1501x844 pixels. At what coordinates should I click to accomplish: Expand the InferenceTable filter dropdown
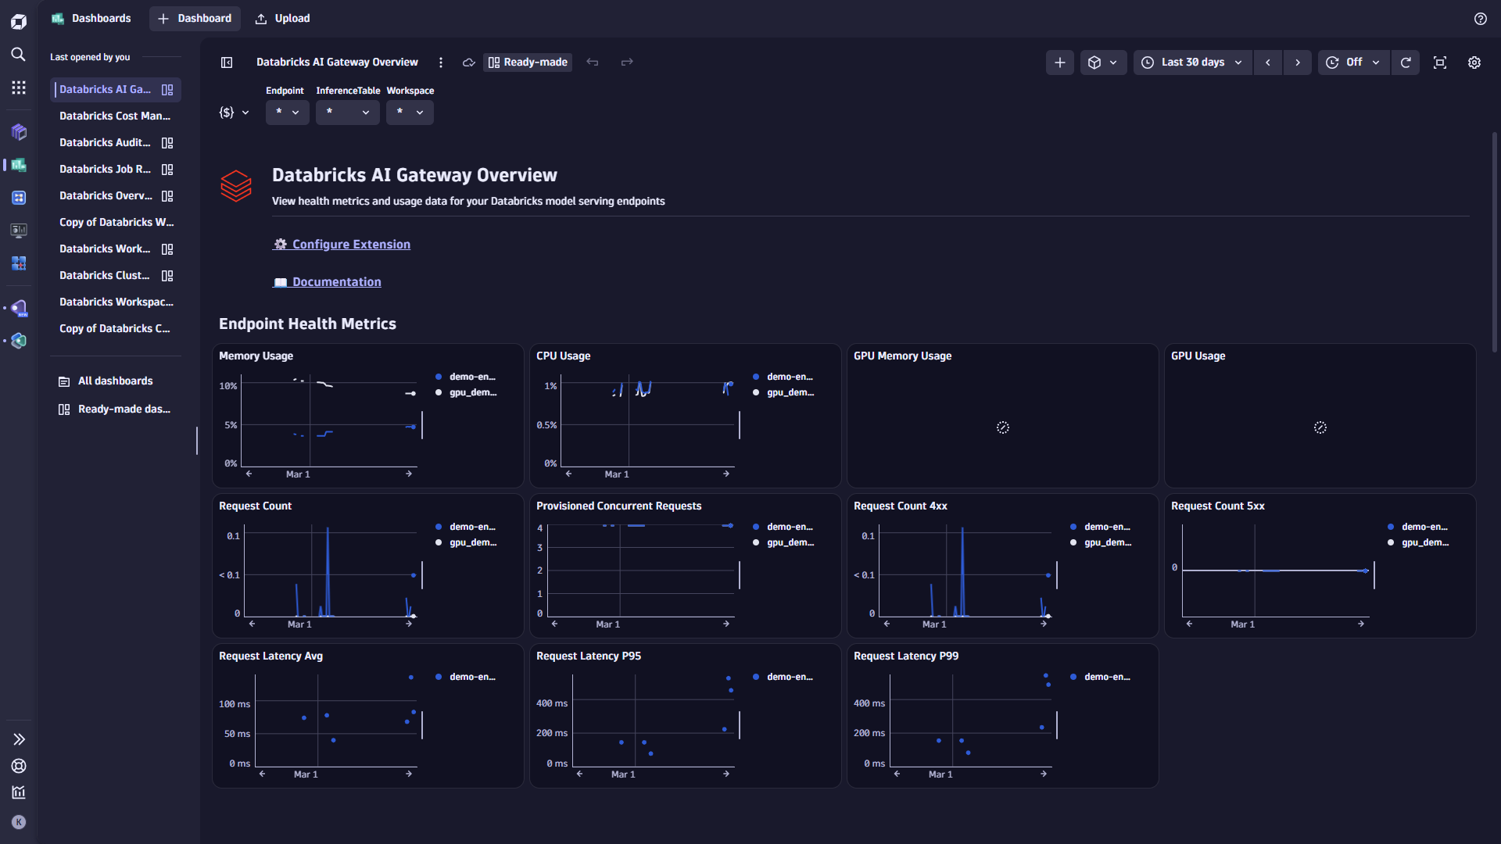coord(347,112)
